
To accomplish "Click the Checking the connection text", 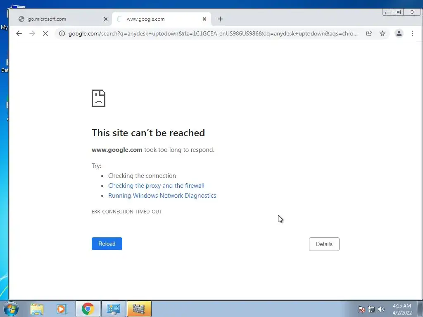I will click(x=142, y=176).
